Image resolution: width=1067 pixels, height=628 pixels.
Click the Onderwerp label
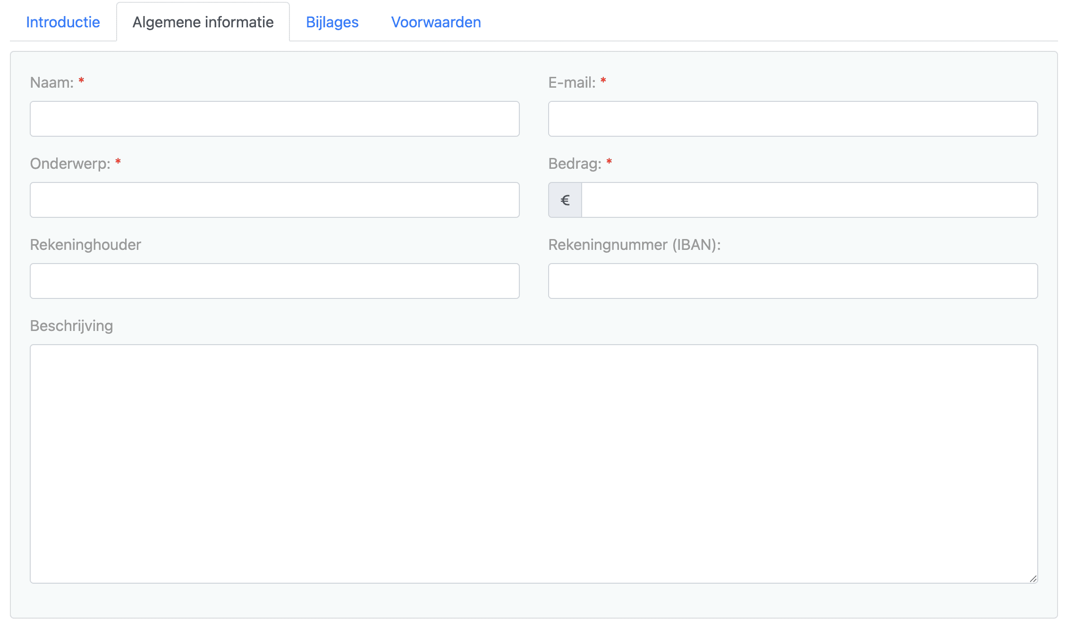pyautogui.click(x=70, y=164)
